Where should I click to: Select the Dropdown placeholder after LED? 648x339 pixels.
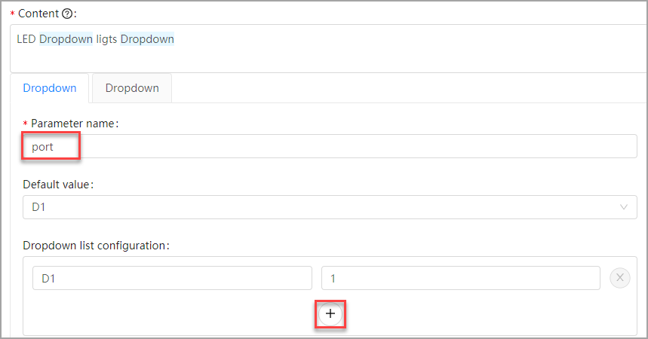[66, 39]
